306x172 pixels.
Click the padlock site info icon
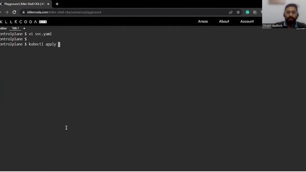[23, 12]
